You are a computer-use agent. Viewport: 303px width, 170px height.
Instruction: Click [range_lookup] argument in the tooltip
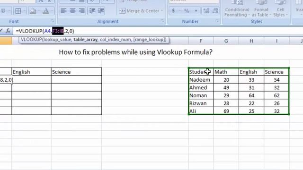coord(149,40)
